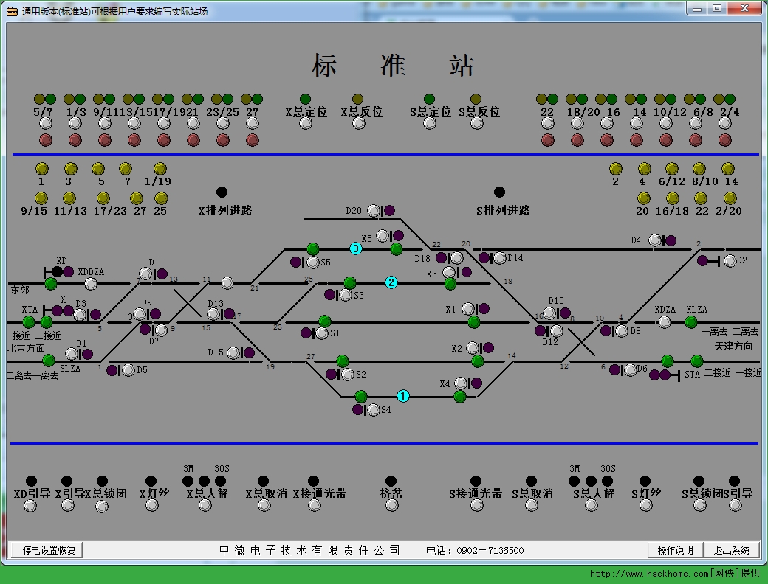Click the S灯丝 white button
This screenshot has width=768, height=584.
pos(647,505)
